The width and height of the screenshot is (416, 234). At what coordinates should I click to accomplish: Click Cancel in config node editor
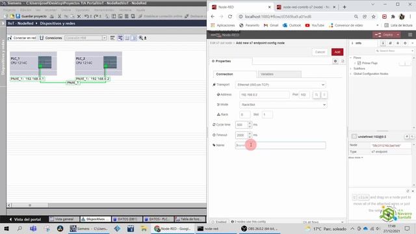tap(320, 52)
